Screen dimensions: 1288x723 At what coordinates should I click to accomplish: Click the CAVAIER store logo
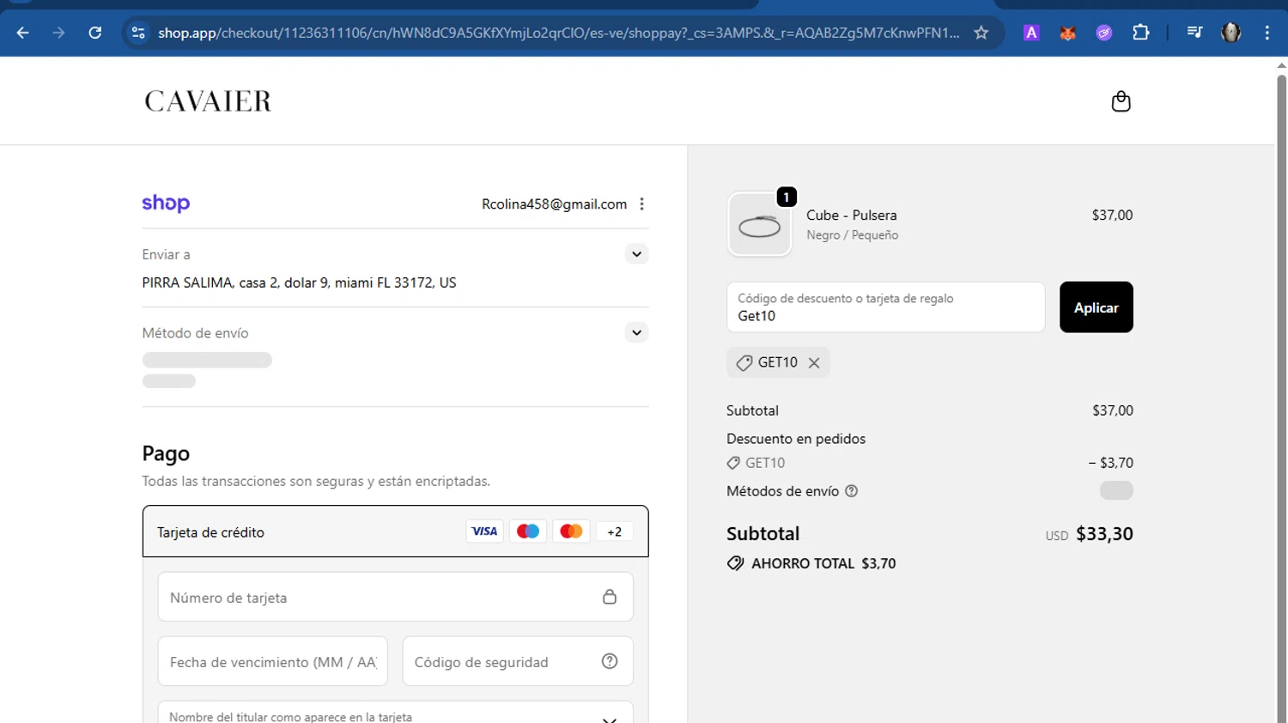208,101
